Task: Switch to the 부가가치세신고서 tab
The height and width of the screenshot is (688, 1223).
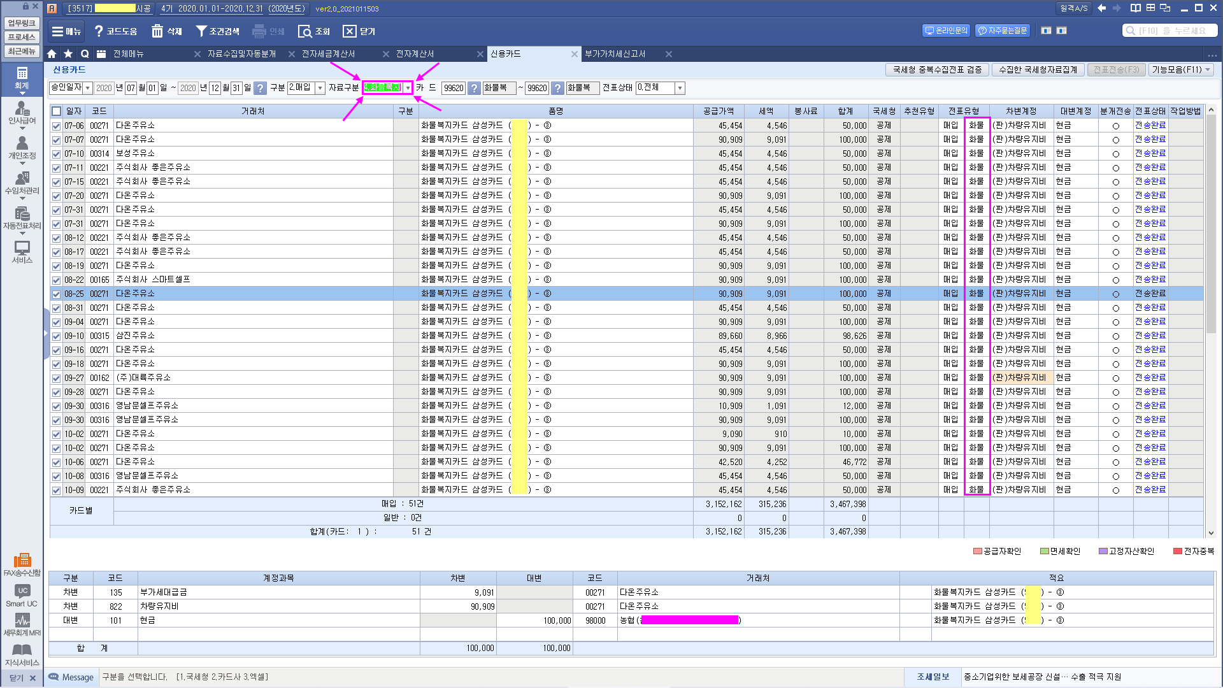Action: click(x=615, y=54)
